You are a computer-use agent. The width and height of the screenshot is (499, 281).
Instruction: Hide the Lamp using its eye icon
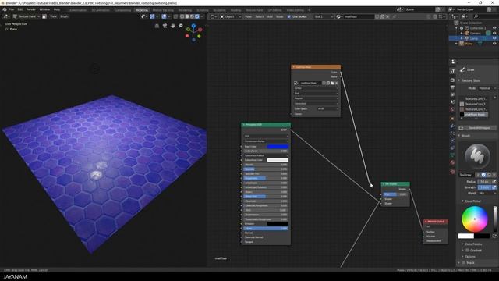[x=494, y=38]
